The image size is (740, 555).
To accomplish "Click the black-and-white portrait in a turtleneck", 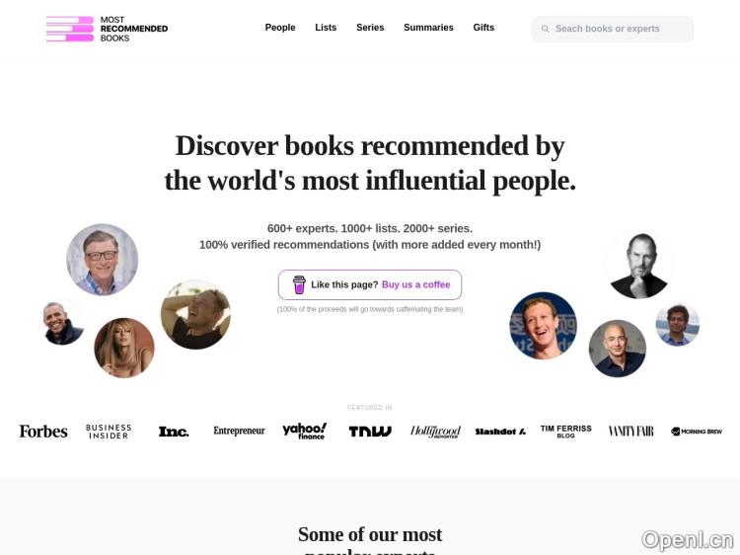I will tap(639, 266).
